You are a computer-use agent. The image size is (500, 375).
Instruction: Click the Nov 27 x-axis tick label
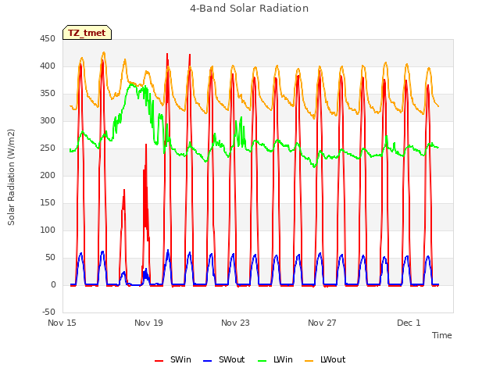tap(322, 323)
